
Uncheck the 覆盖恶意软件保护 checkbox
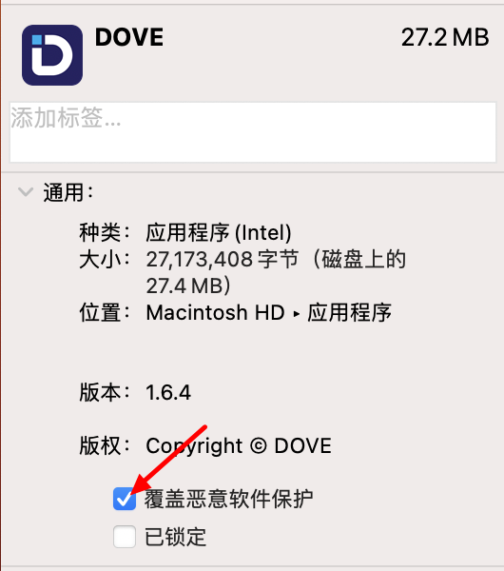[x=125, y=499]
